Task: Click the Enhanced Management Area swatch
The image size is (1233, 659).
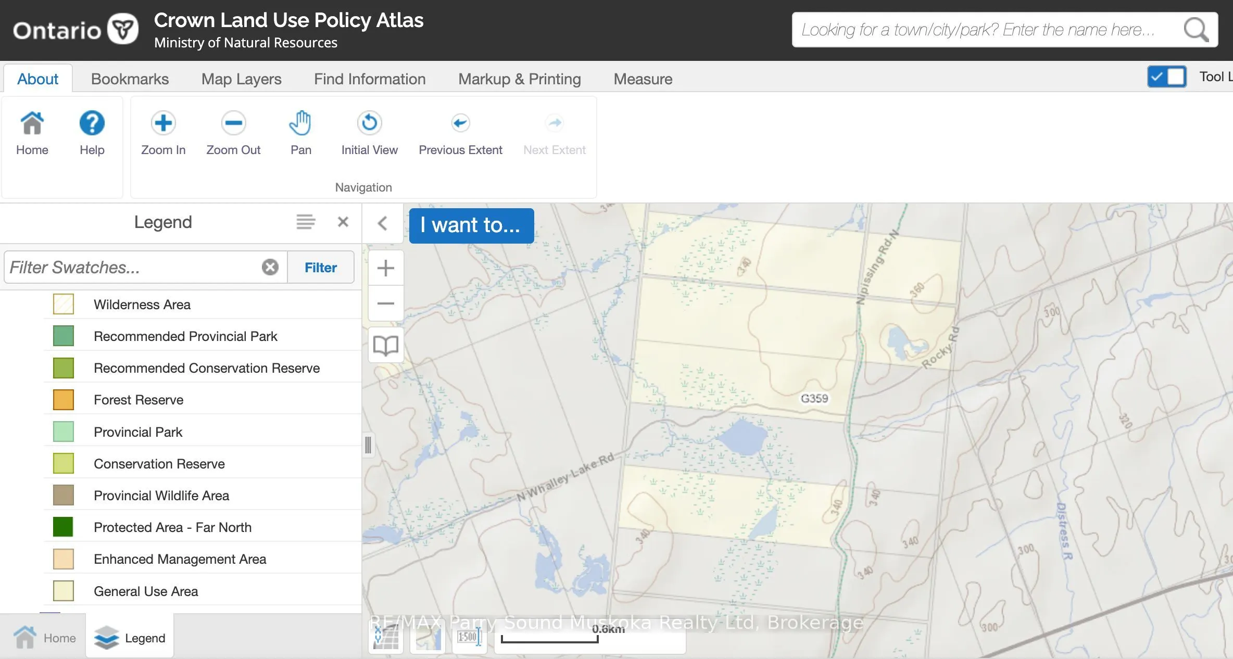Action: click(64, 559)
